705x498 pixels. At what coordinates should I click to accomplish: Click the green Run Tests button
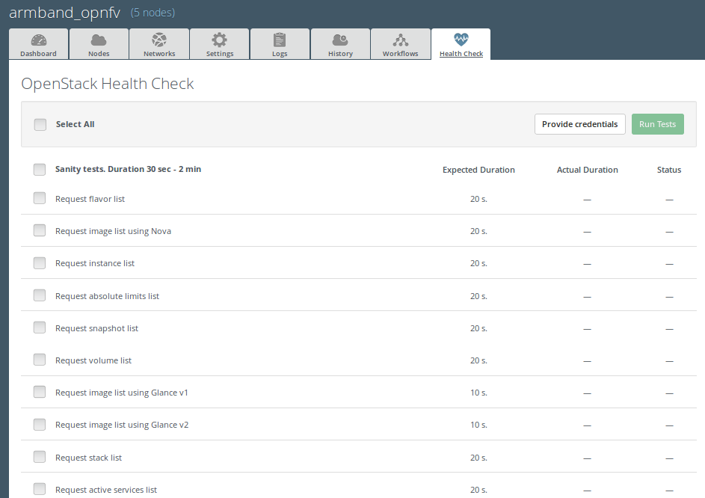click(658, 124)
